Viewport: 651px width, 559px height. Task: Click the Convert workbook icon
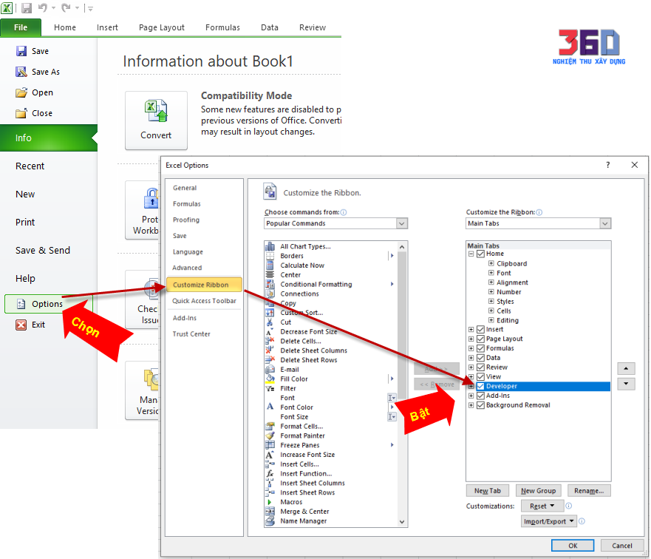point(156,111)
